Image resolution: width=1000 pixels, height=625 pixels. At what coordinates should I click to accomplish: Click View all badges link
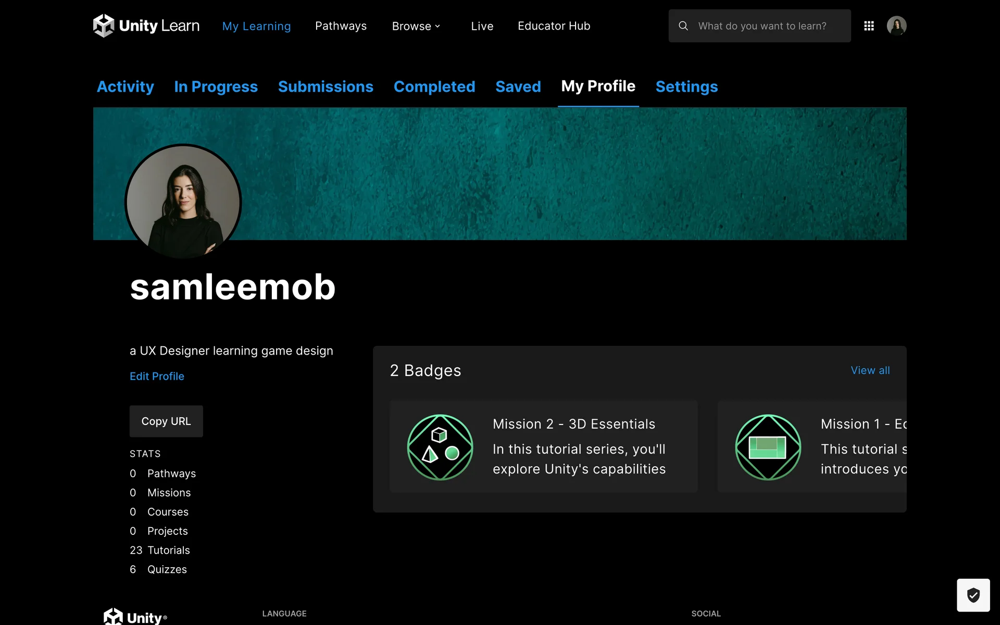point(870,370)
